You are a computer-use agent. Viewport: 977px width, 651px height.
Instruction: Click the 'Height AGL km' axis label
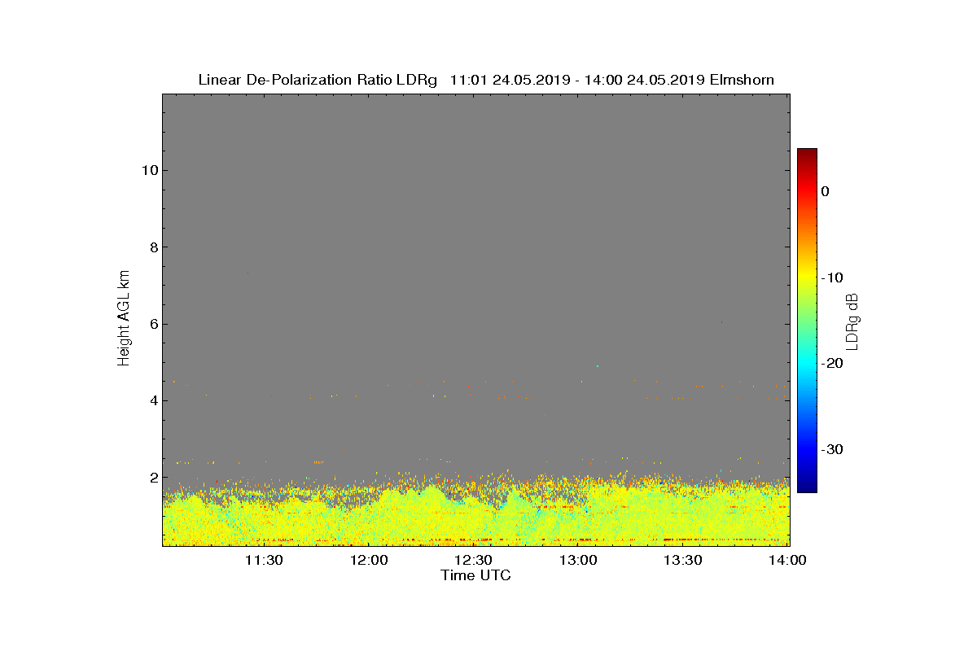tap(124, 319)
